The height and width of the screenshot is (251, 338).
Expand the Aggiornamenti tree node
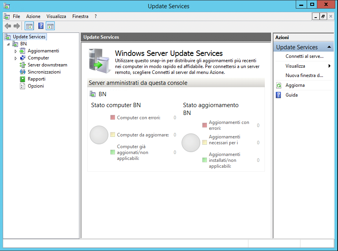pos(16,51)
